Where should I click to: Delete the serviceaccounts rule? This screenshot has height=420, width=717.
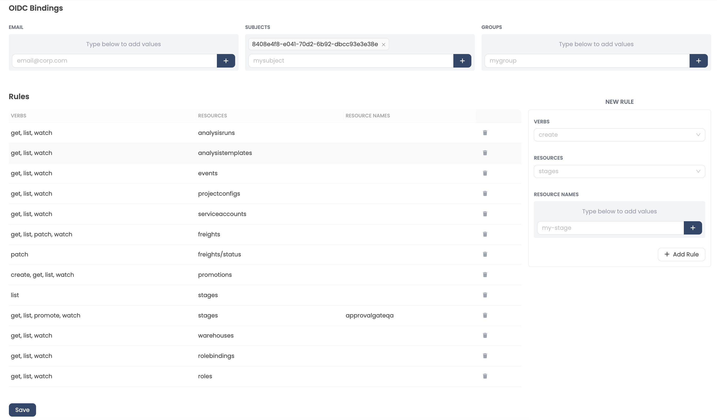tap(485, 214)
